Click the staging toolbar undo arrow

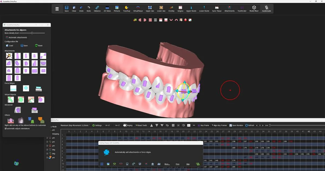point(167,125)
